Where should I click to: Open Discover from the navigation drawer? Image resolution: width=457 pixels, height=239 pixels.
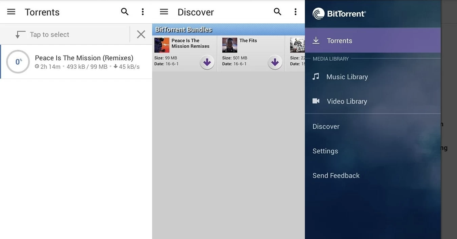(x=326, y=126)
